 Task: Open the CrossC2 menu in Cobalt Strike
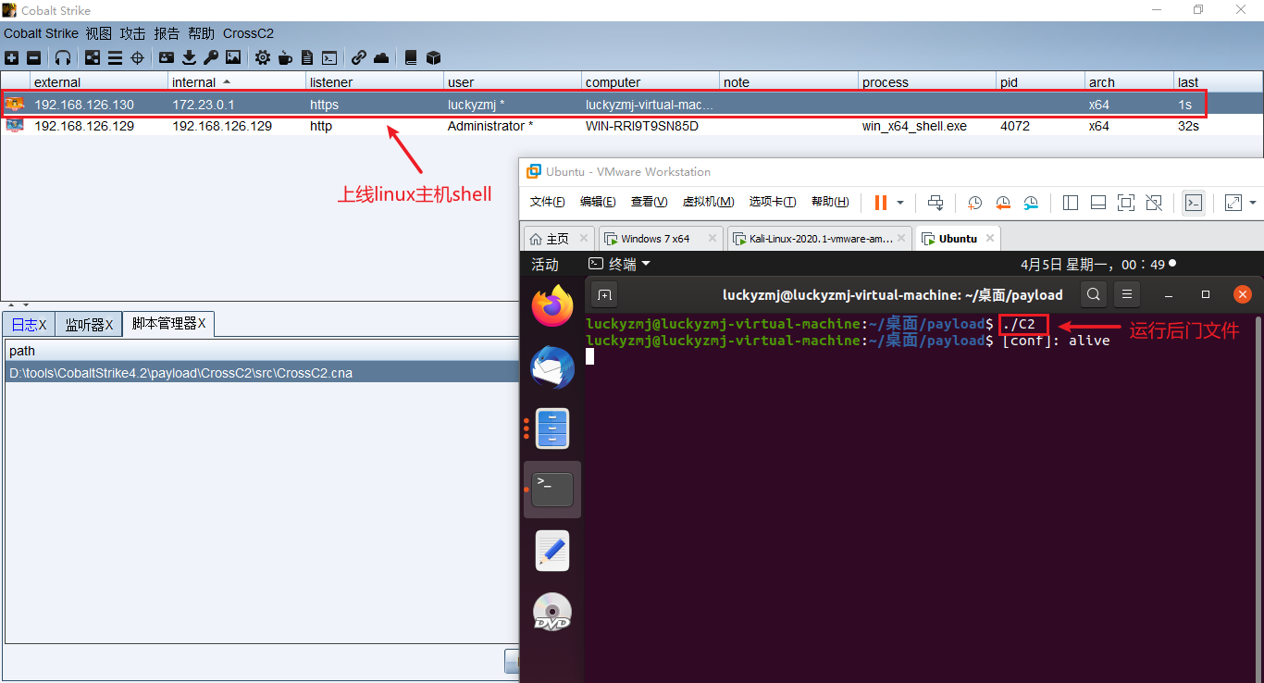(248, 33)
